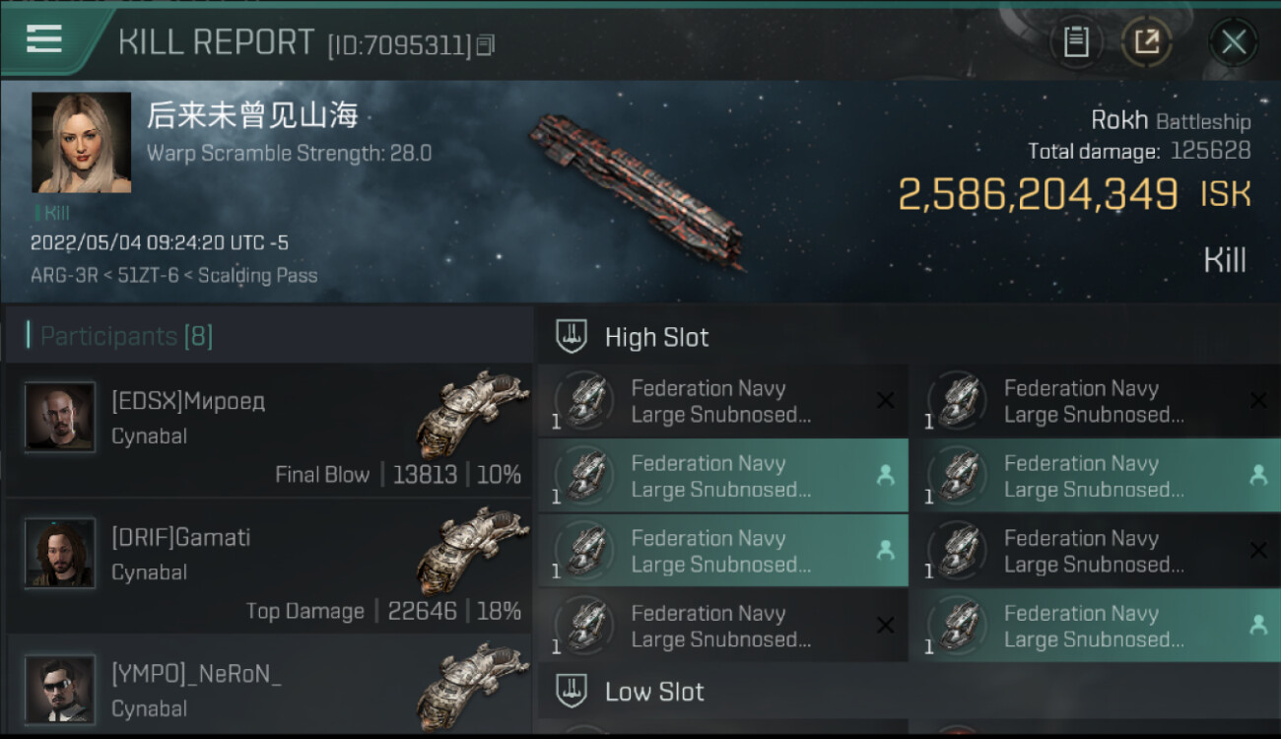Click the solar system location ARG-3R path
This screenshot has height=739, width=1281.
pos(173,276)
